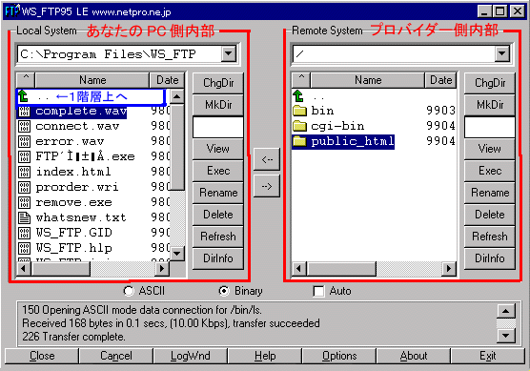Click the remote Rename button
The height and width of the screenshot is (371, 530).
tap(490, 193)
